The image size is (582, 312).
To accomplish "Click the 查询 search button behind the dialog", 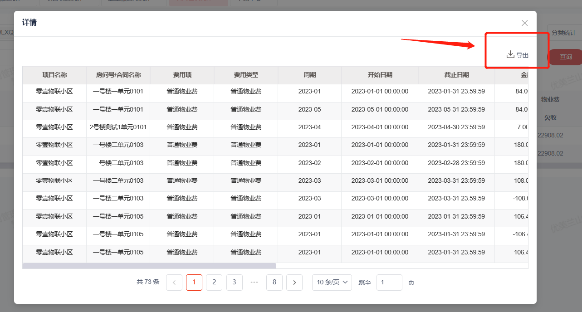I will tap(565, 57).
